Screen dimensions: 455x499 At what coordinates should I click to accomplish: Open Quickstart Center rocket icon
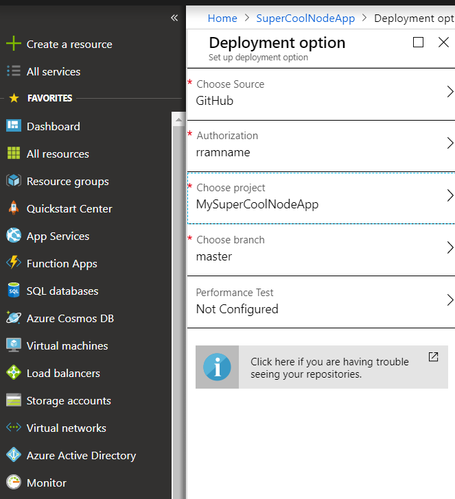click(x=14, y=208)
